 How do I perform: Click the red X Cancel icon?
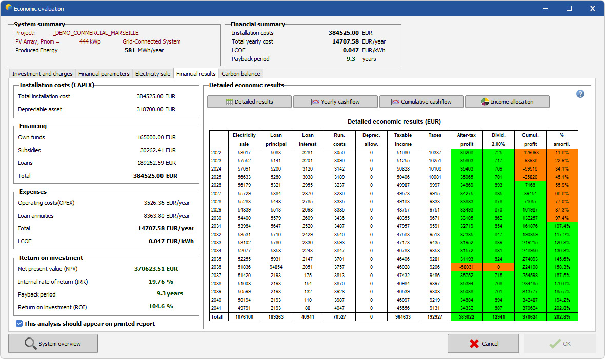[x=474, y=344]
